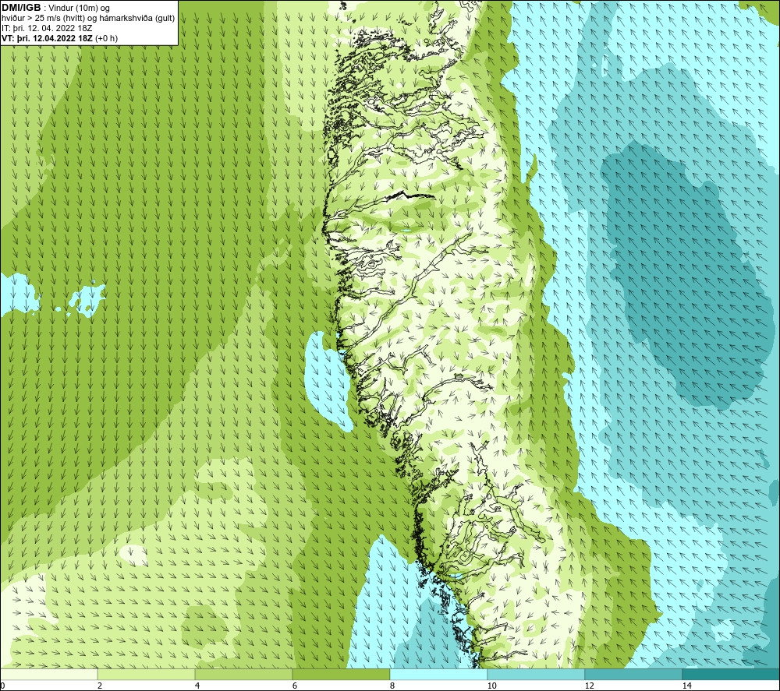Viewport: 780px width, 691px height.
Task: Click the 12-14 m/s teal legend swatch
Action: click(x=633, y=674)
